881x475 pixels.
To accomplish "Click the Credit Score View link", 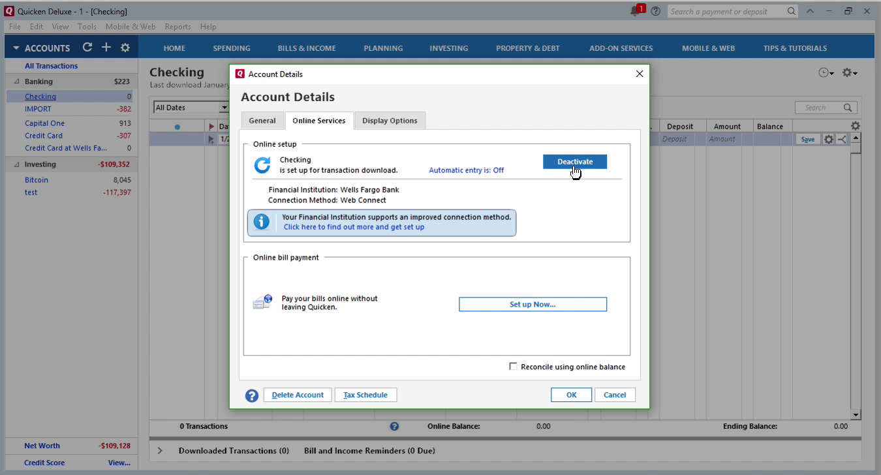I will pos(119,463).
